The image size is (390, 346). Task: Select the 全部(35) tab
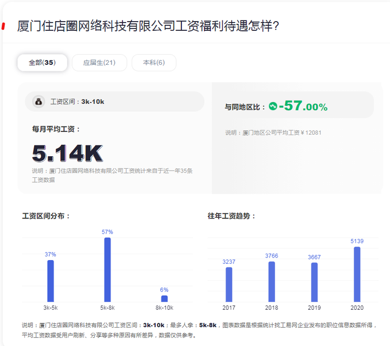point(42,63)
